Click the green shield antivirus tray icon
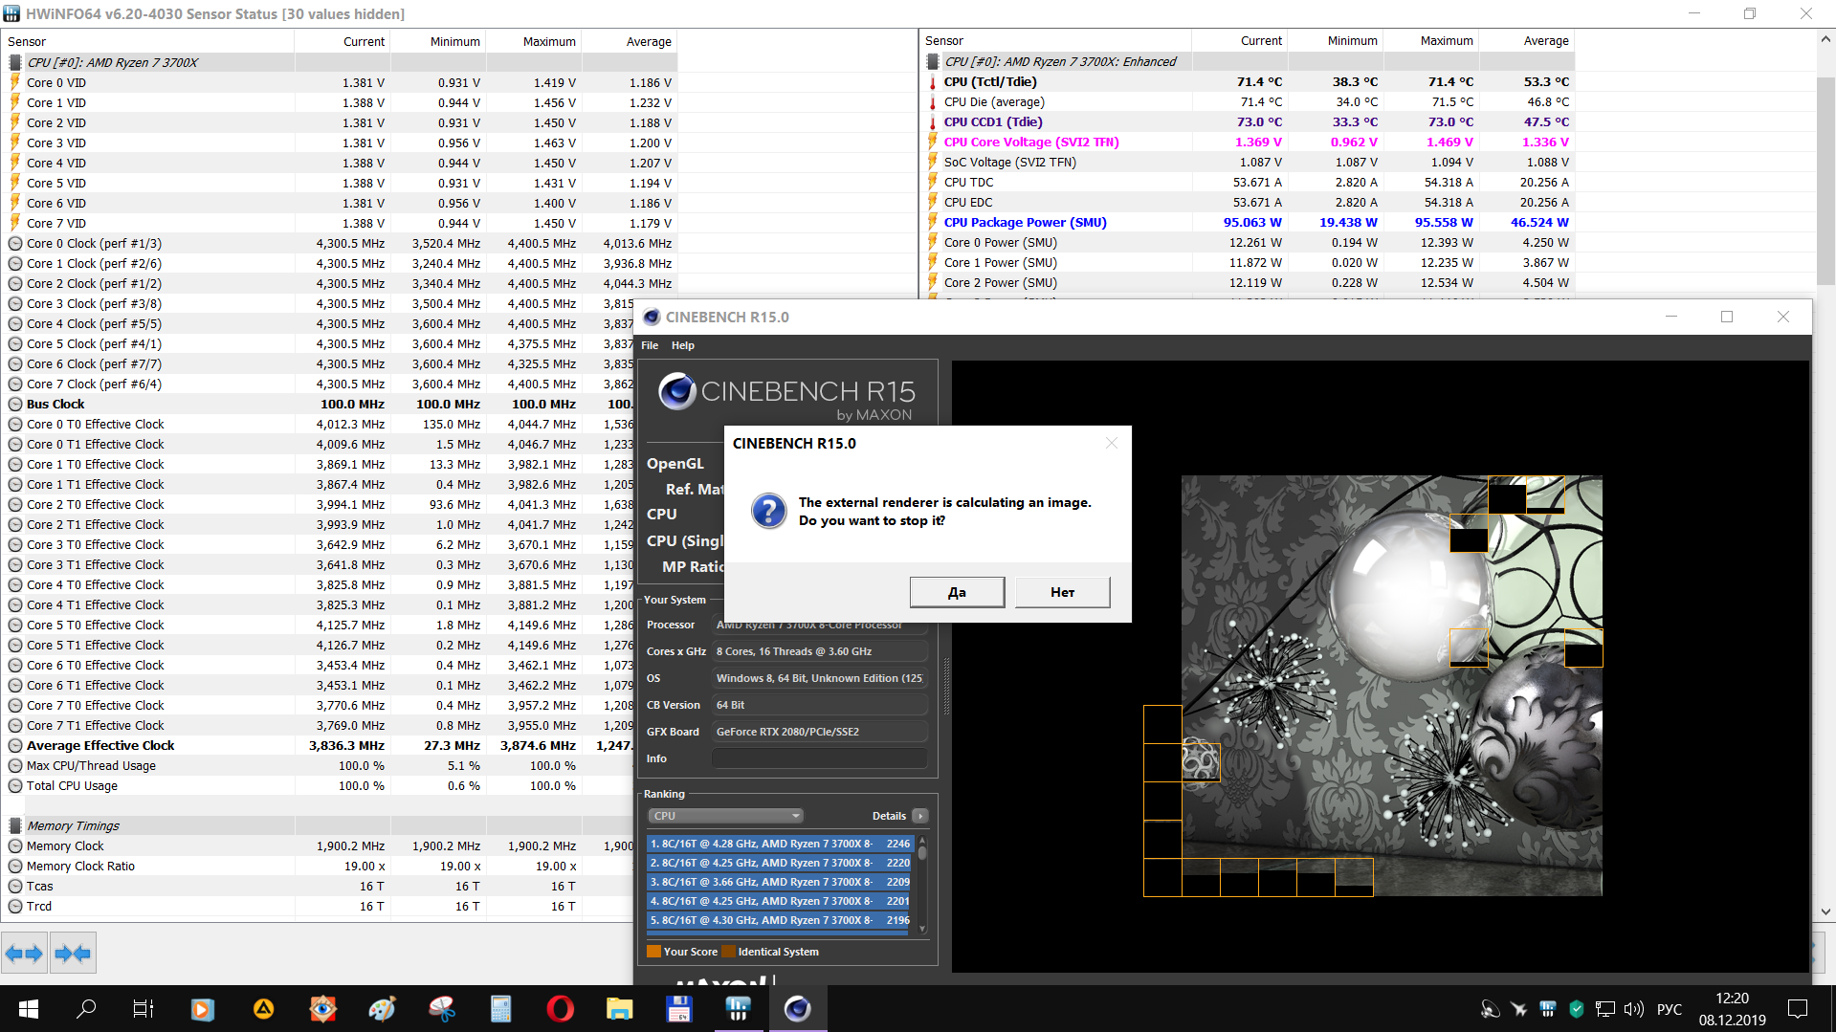 pos(1576,1009)
